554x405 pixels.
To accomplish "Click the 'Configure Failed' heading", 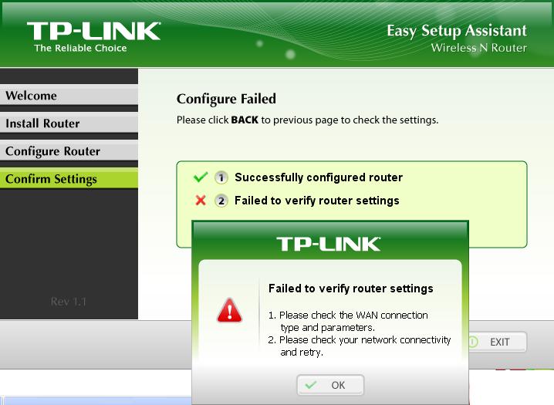I will point(226,99).
